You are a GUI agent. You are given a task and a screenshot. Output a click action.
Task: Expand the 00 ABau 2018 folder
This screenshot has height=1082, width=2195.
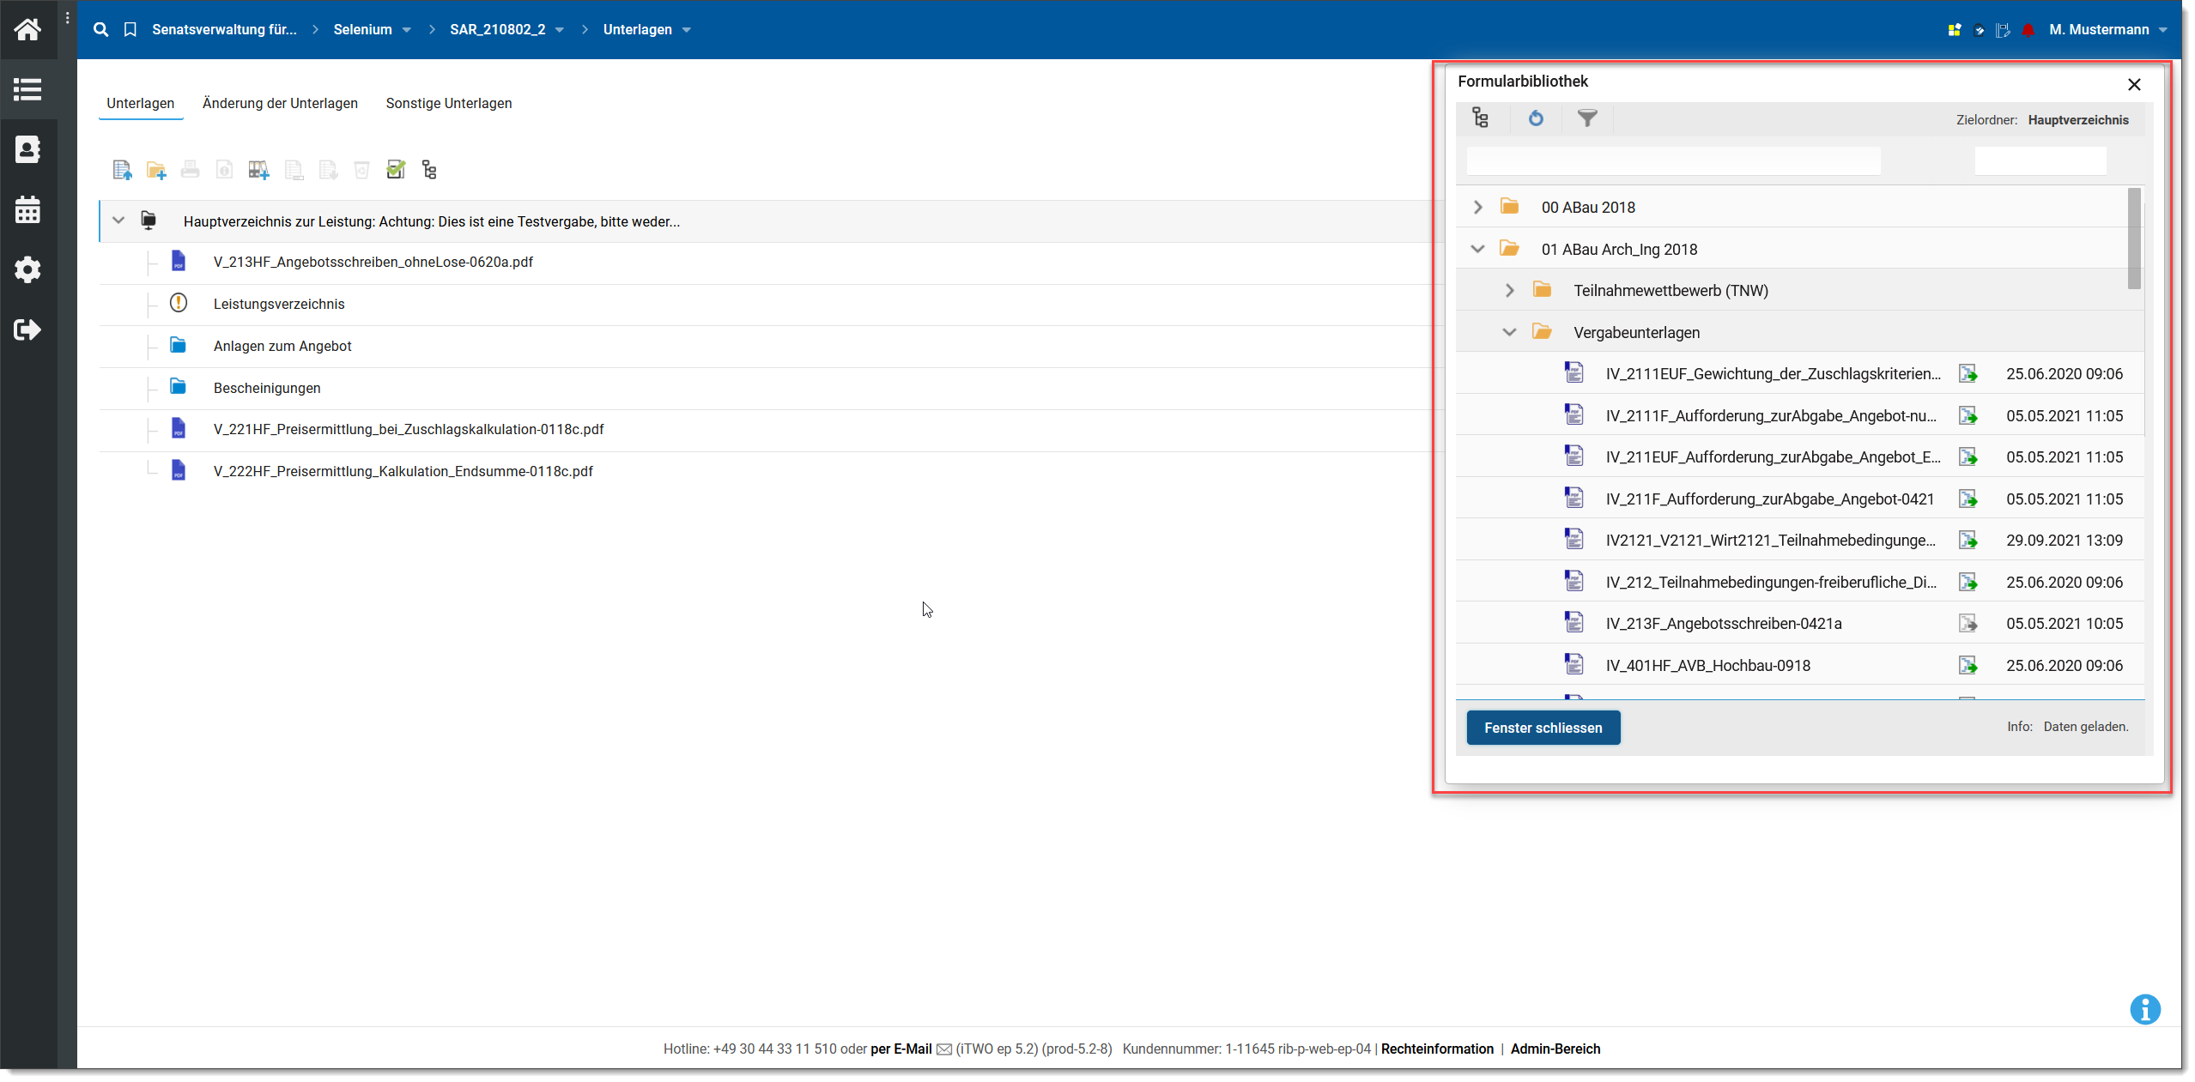tap(1477, 207)
